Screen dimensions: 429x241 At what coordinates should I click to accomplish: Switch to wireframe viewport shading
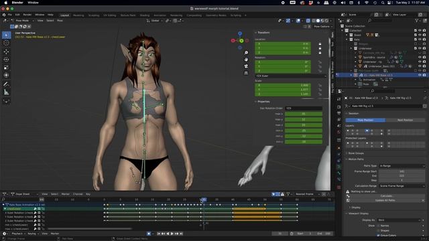(x=314, y=21)
